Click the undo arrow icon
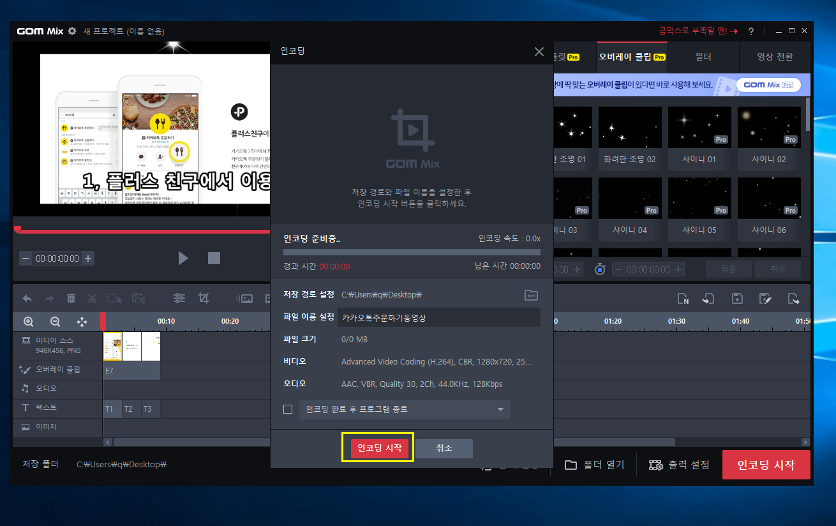 coord(27,298)
